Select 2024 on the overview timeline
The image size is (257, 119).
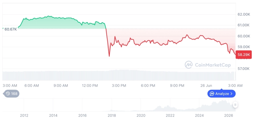pos(199,115)
